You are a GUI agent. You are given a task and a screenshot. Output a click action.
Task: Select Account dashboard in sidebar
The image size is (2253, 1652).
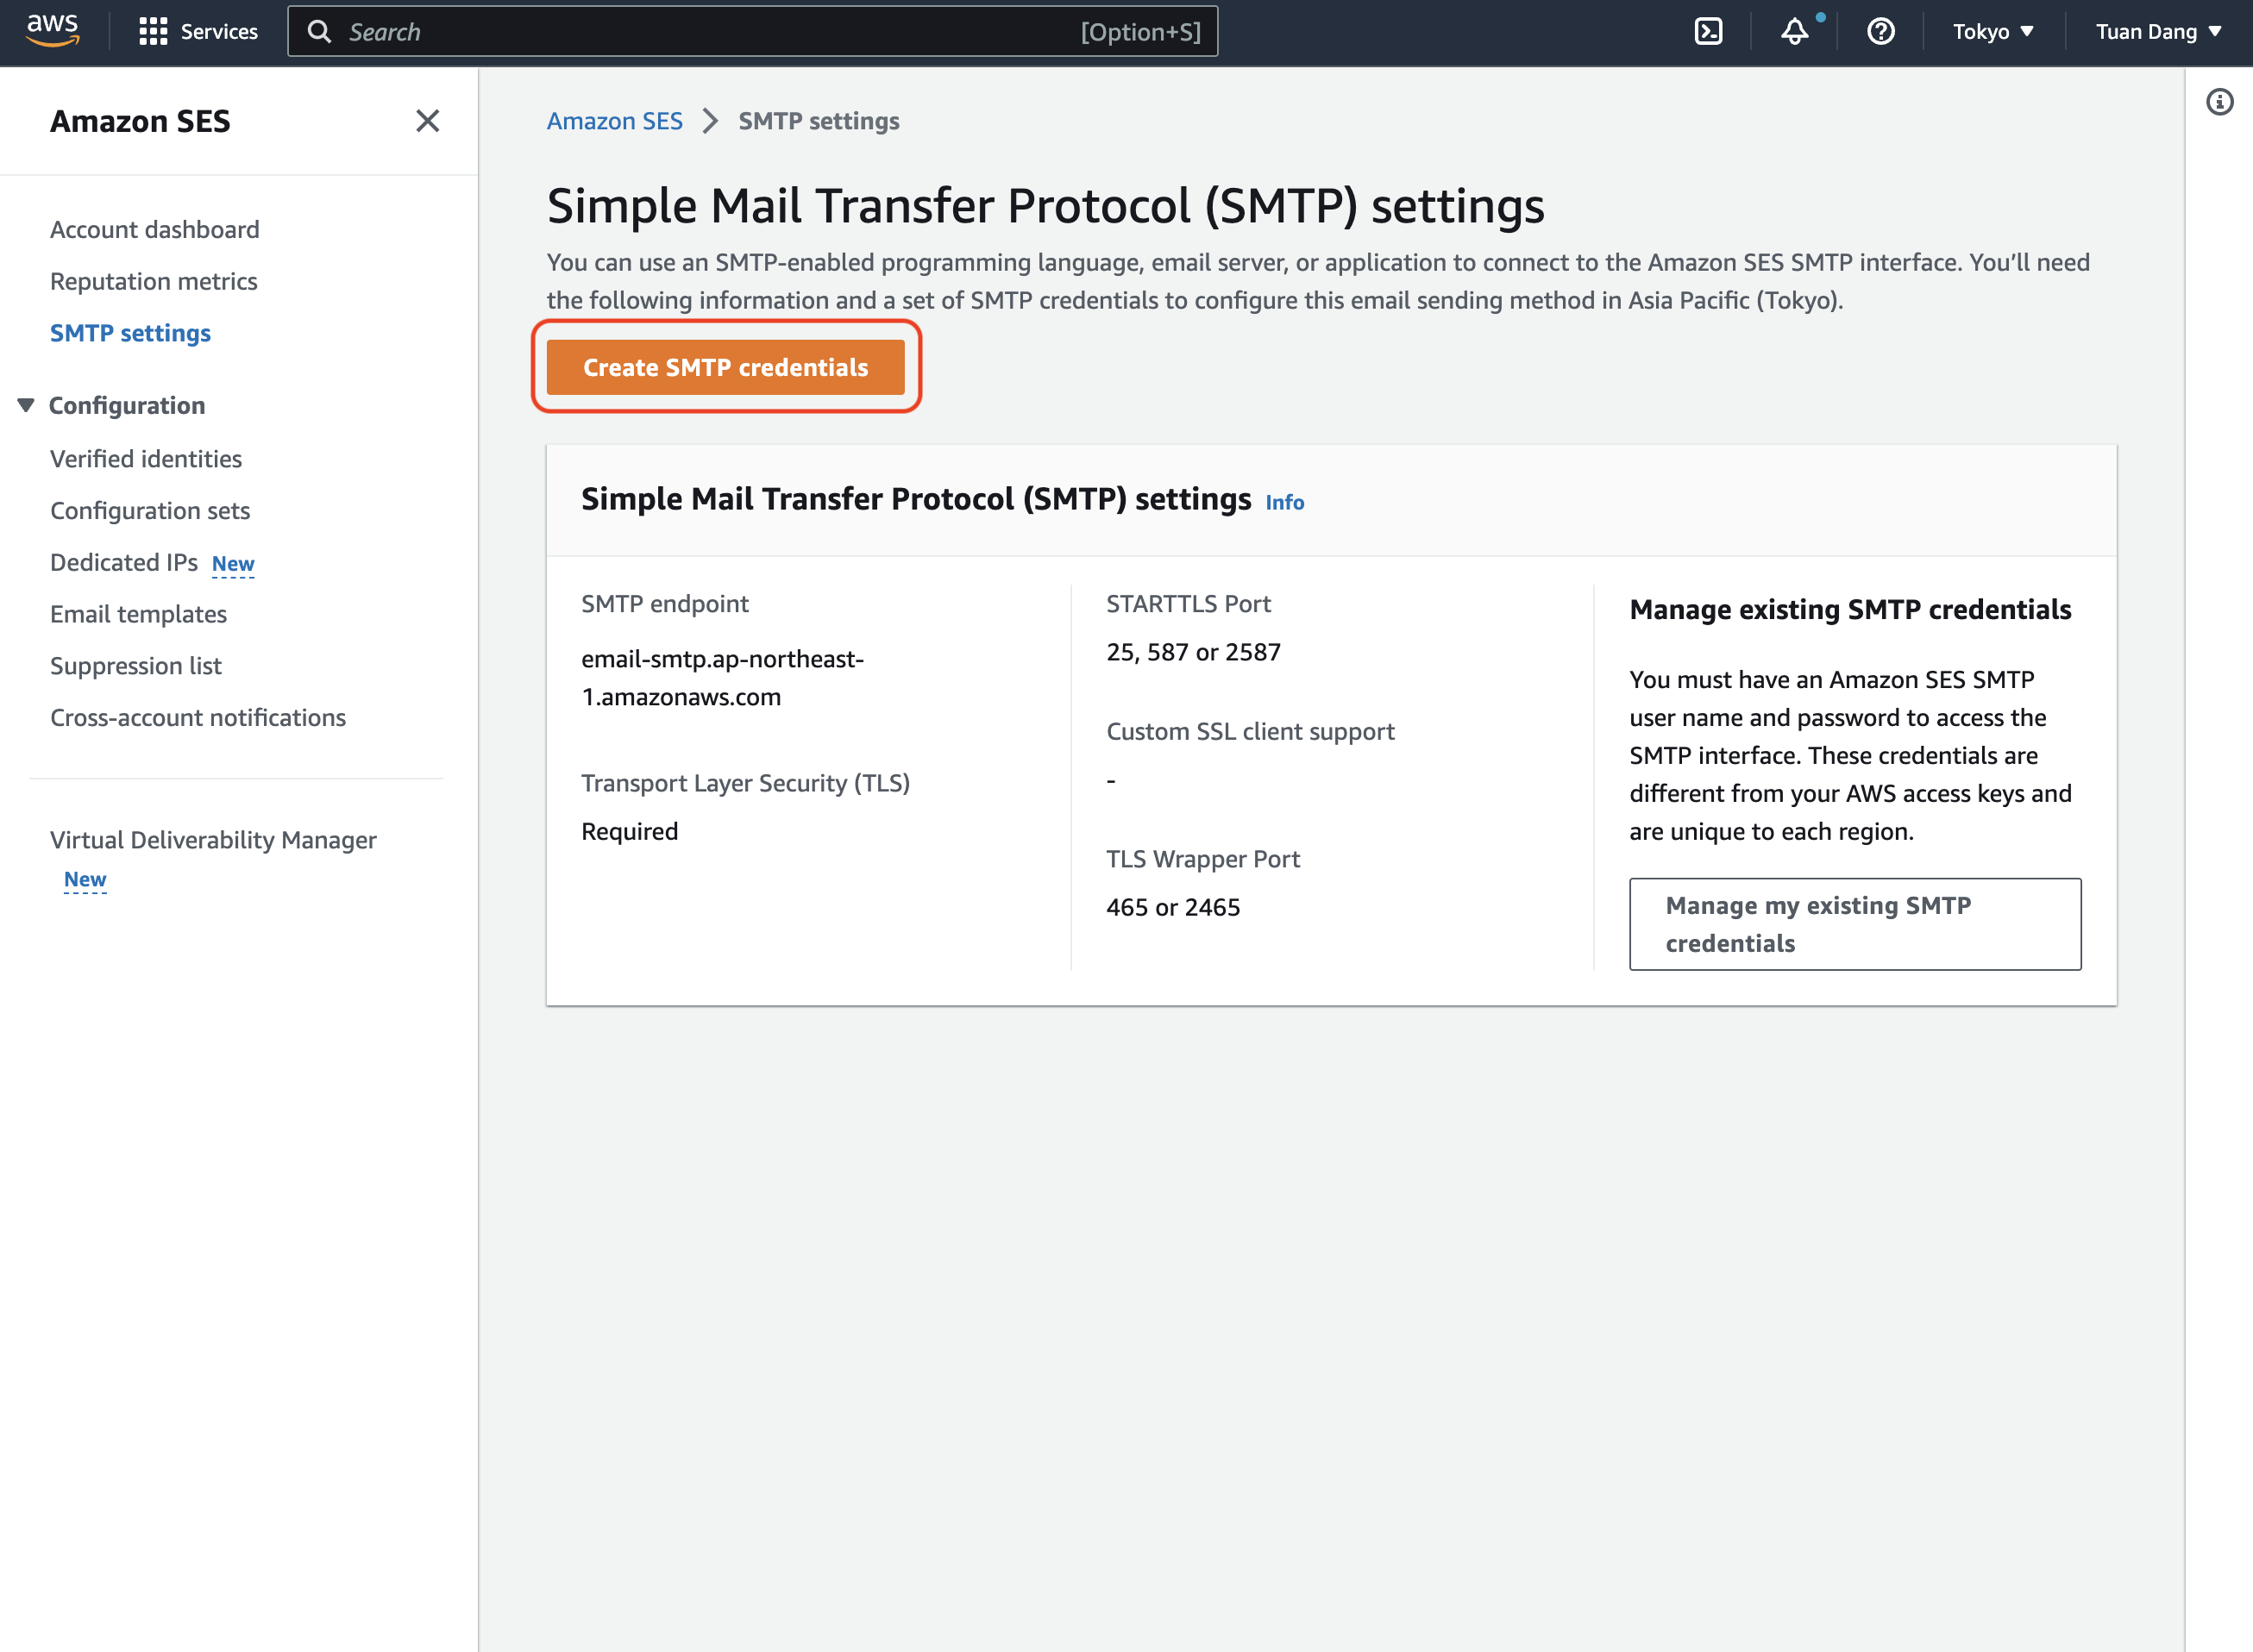(x=154, y=229)
